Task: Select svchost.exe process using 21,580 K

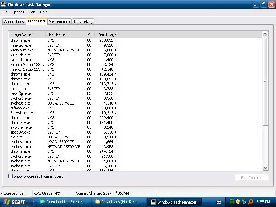Action: click(x=63, y=156)
